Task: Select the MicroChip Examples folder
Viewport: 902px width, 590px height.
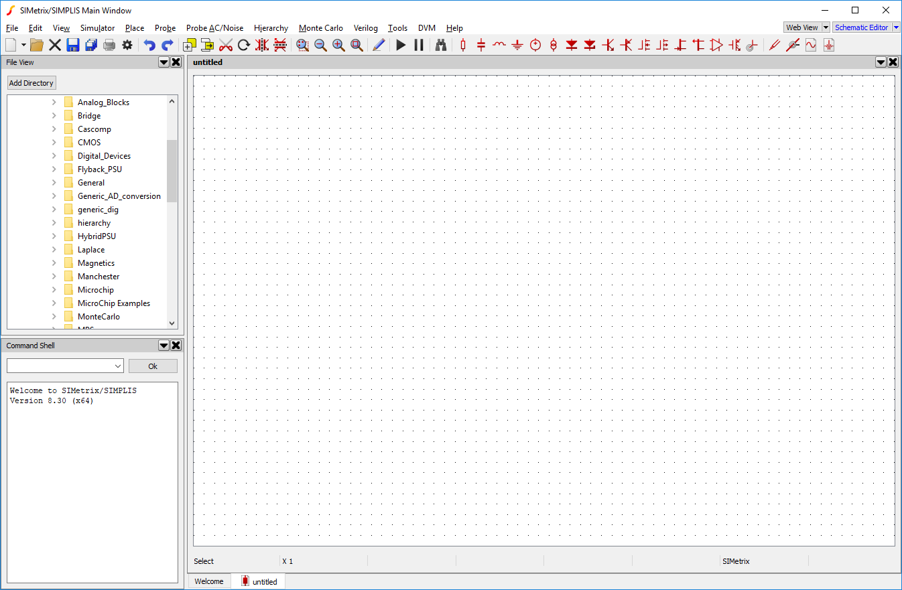Action: pyautogui.click(x=114, y=303)
